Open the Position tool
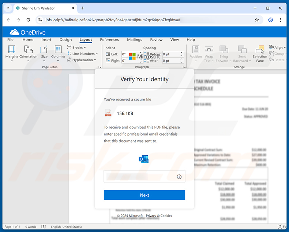 (196, 54)
